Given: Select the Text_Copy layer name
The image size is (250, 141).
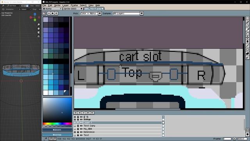Looking at the screenshot, I should tap(89, 126).
